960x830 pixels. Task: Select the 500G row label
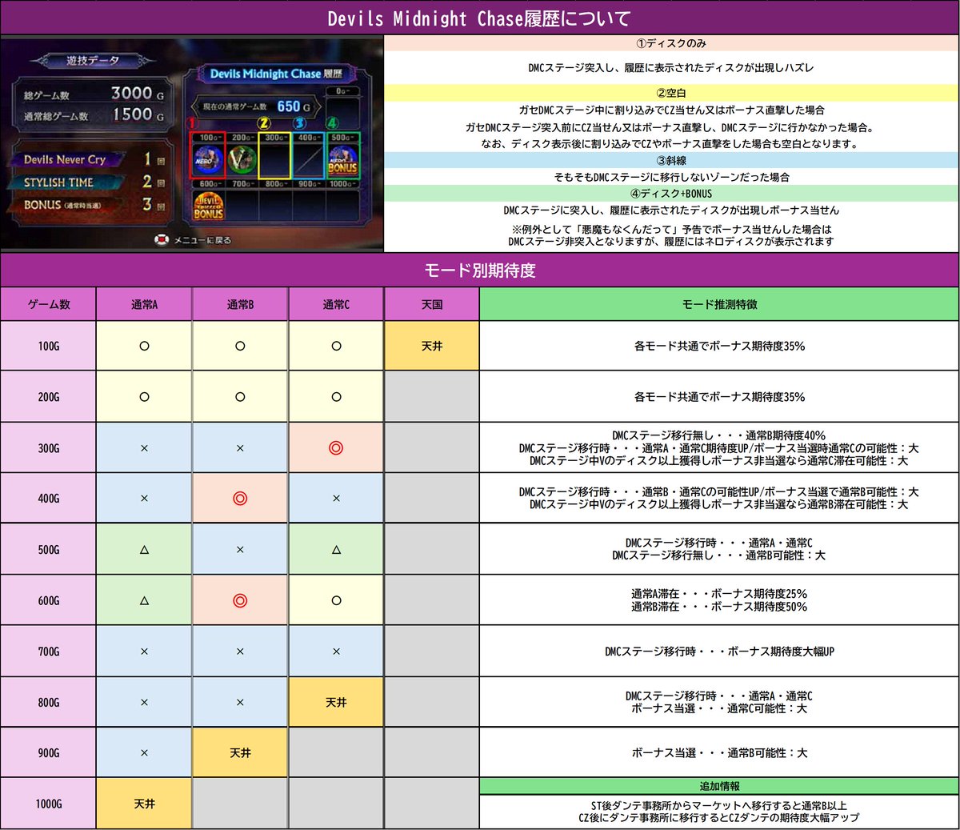(49, 550)
